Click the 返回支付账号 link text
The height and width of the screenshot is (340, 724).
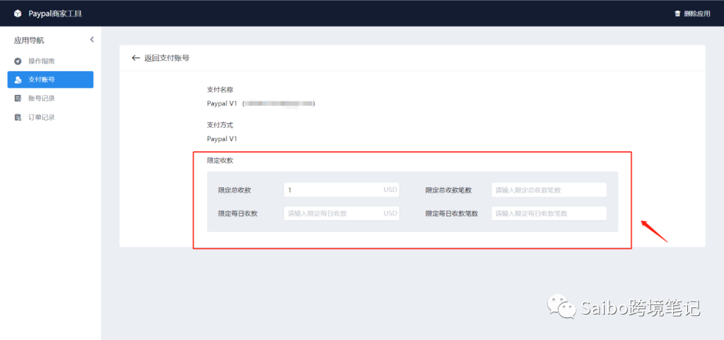[167, 58]
